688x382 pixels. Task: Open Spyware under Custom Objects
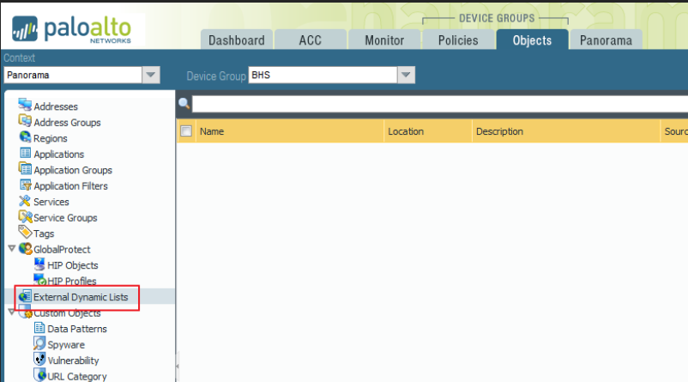click(66, 345)
